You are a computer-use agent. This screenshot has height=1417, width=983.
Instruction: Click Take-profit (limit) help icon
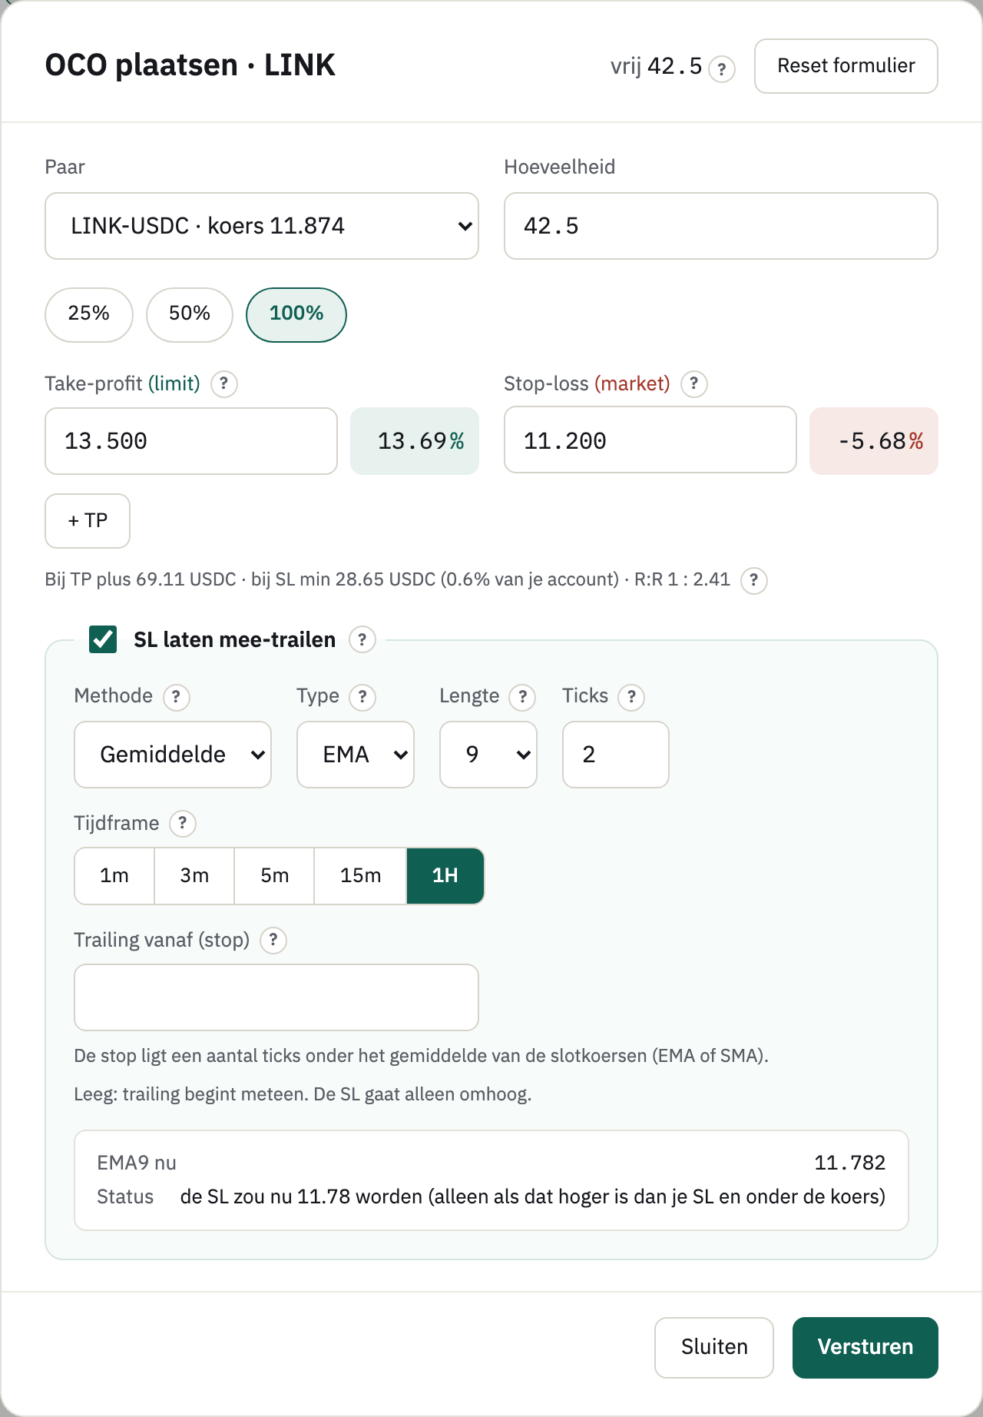[223, 383]
